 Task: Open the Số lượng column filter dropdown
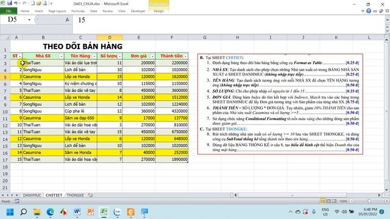coord(119,57)
